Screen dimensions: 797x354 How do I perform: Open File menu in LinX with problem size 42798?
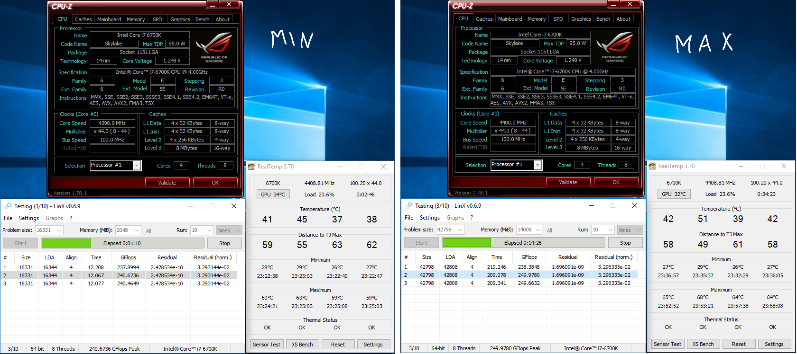(x=409, y=218)
